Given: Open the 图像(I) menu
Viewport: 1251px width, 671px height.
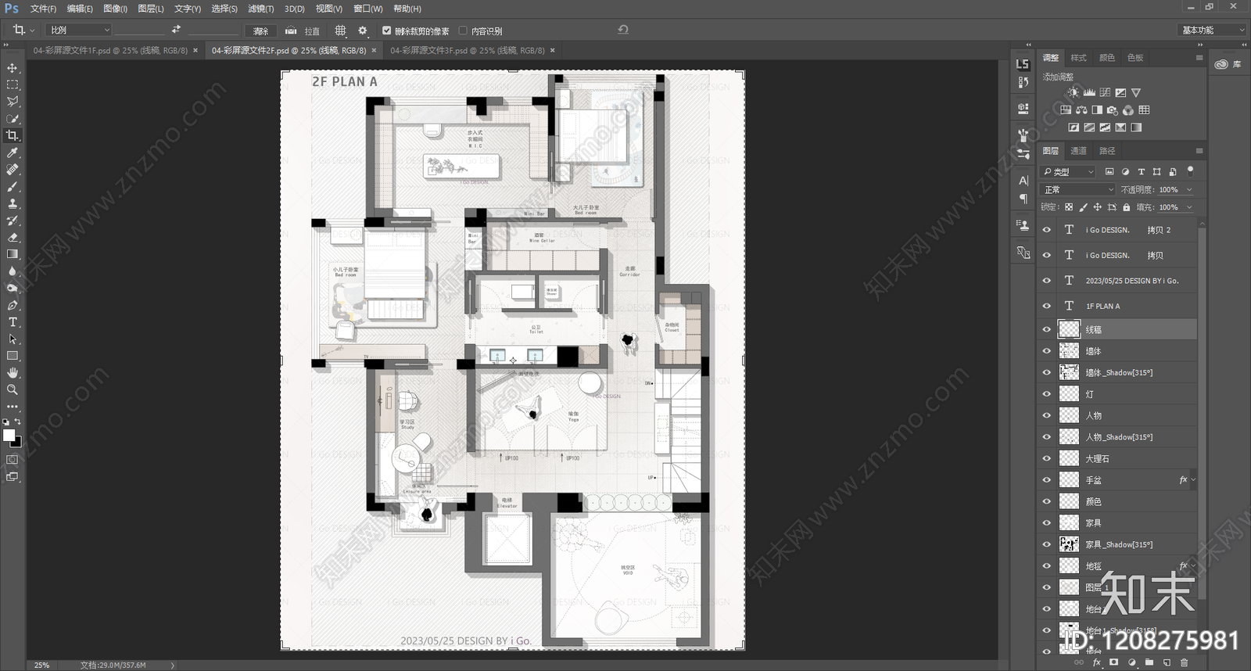Looking at the screenshot, I should coord(115,9).
